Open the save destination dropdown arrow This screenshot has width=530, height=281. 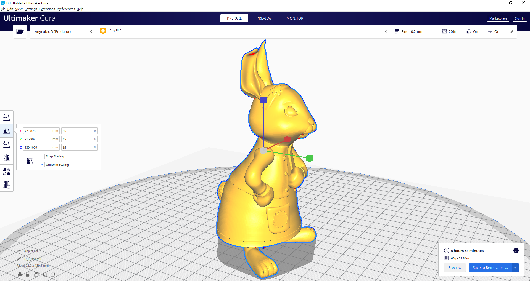(x=515, y=267)
